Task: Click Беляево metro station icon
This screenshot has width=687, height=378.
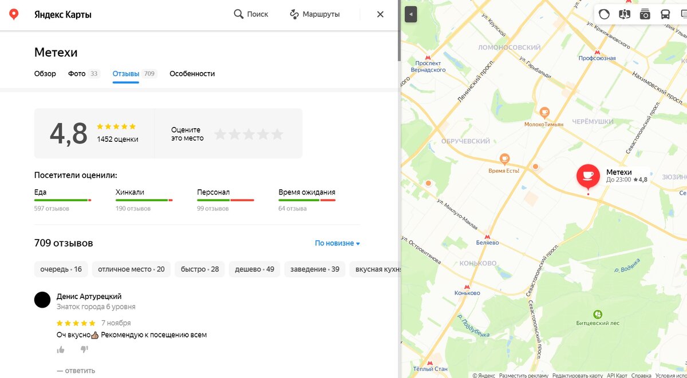Action: click(x=487, y=236)
